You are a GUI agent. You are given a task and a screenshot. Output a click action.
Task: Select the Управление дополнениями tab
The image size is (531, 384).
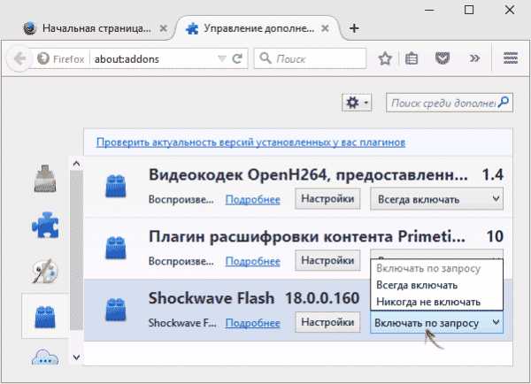259,28
